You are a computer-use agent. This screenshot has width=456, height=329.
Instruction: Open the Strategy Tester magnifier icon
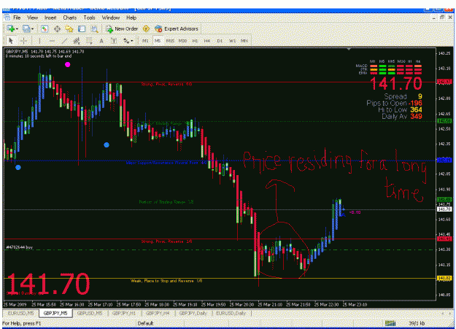point(94,28)
